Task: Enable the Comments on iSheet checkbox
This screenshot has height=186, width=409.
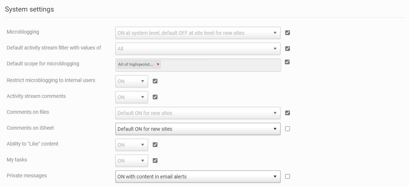Action: (287, 129)
